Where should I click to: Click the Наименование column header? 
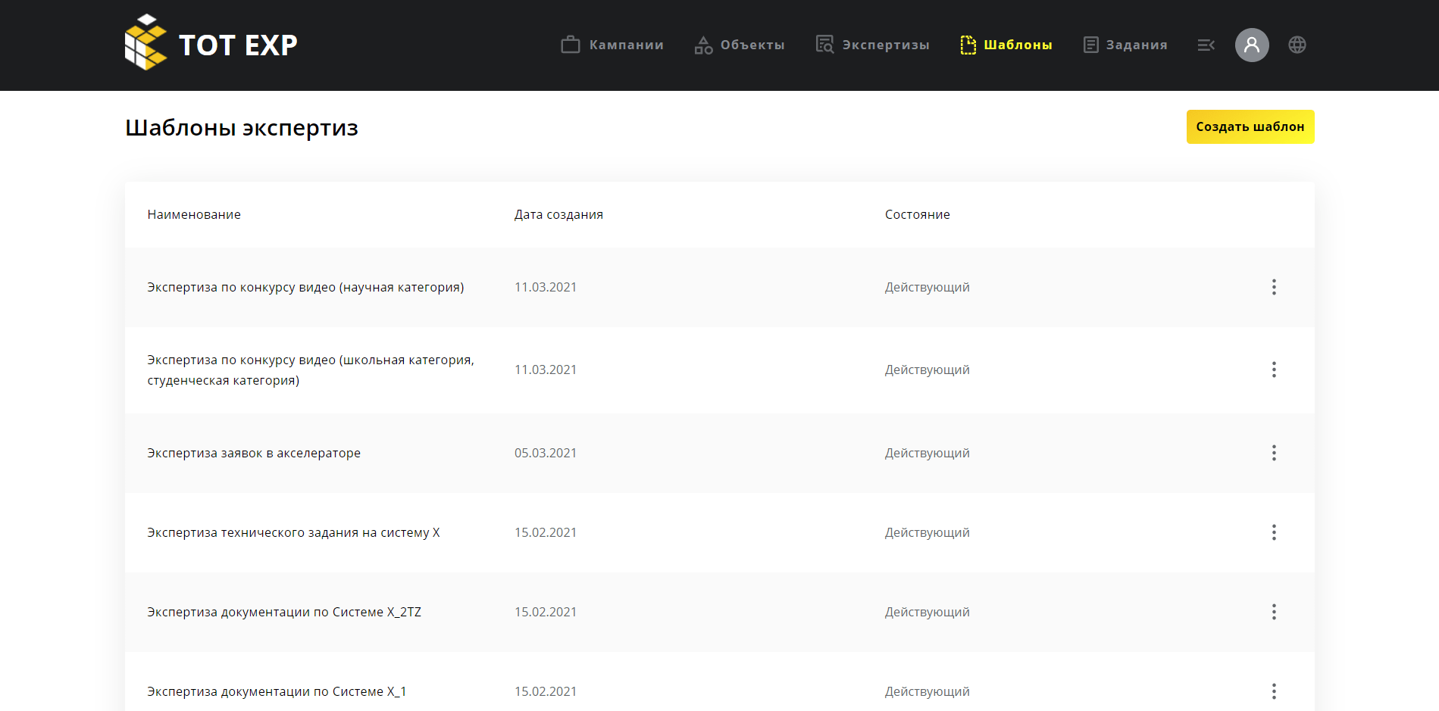[194, 214]
